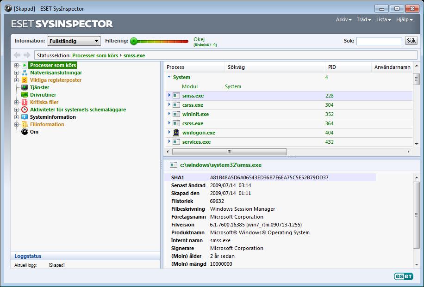424x287 pixels.
Task: Click the process list vertical scroll down arrow
Action: [x=417, y=144]
